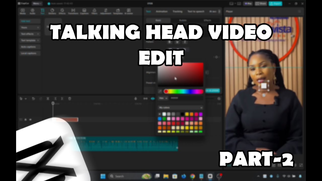322x181 pixels.
Task: Select the black swatch in My colors
Action: (182, 114)
